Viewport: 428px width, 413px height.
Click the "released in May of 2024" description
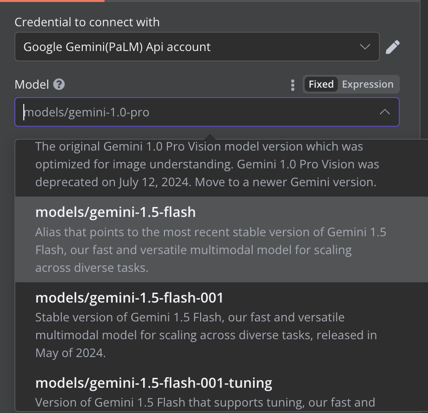206,335
